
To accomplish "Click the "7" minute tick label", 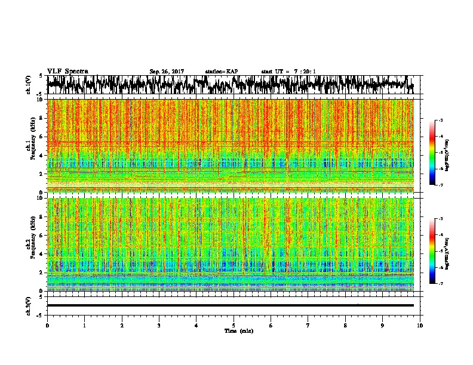I will pyautogui.click(x=308, y=326).
